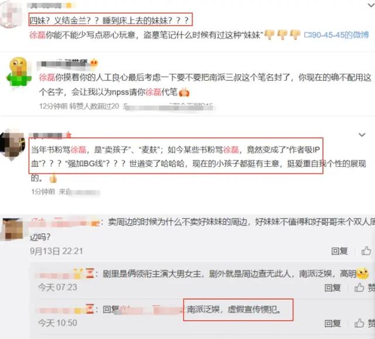Reply to the 今天 07:23 comment
This screenshot has height=339, width=375.
[x=332, y=287]
